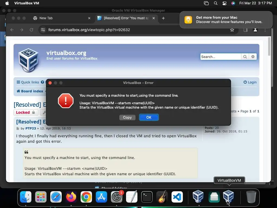277x208 pixels.
Task: Open advanced search gear icon
Action: [253, 57]
